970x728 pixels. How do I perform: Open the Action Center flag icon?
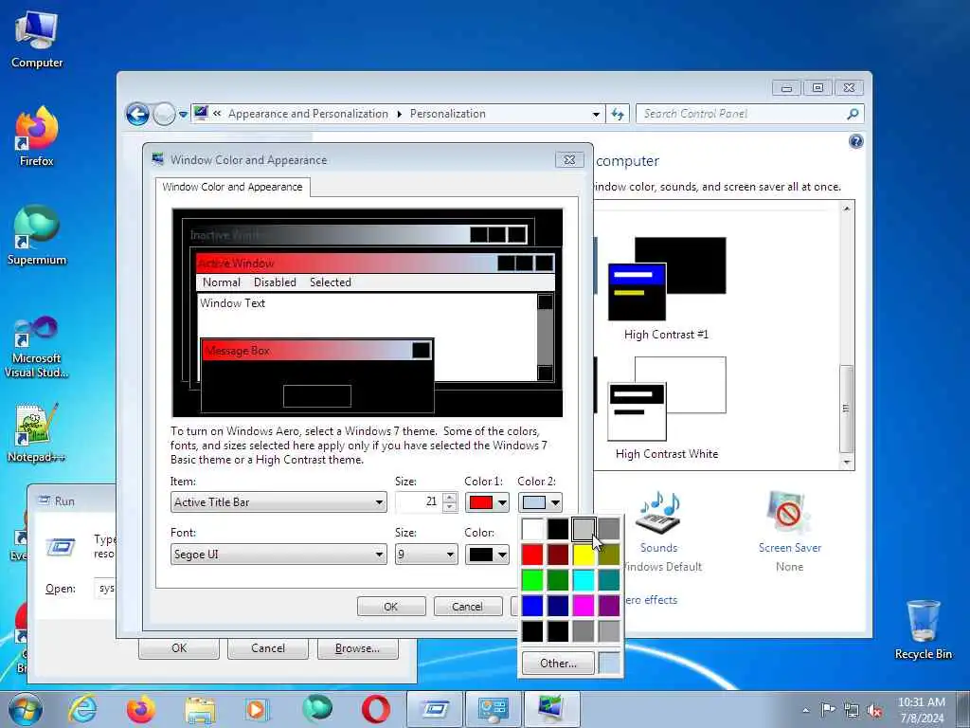click(828, 710)
